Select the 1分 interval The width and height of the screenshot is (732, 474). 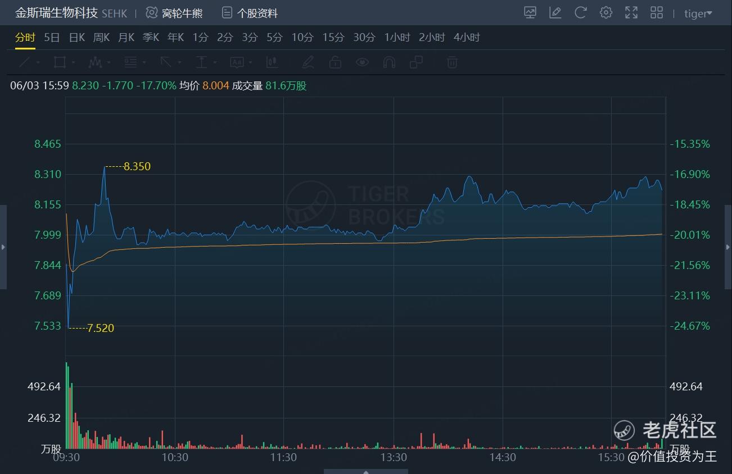(x=200, y=38)
